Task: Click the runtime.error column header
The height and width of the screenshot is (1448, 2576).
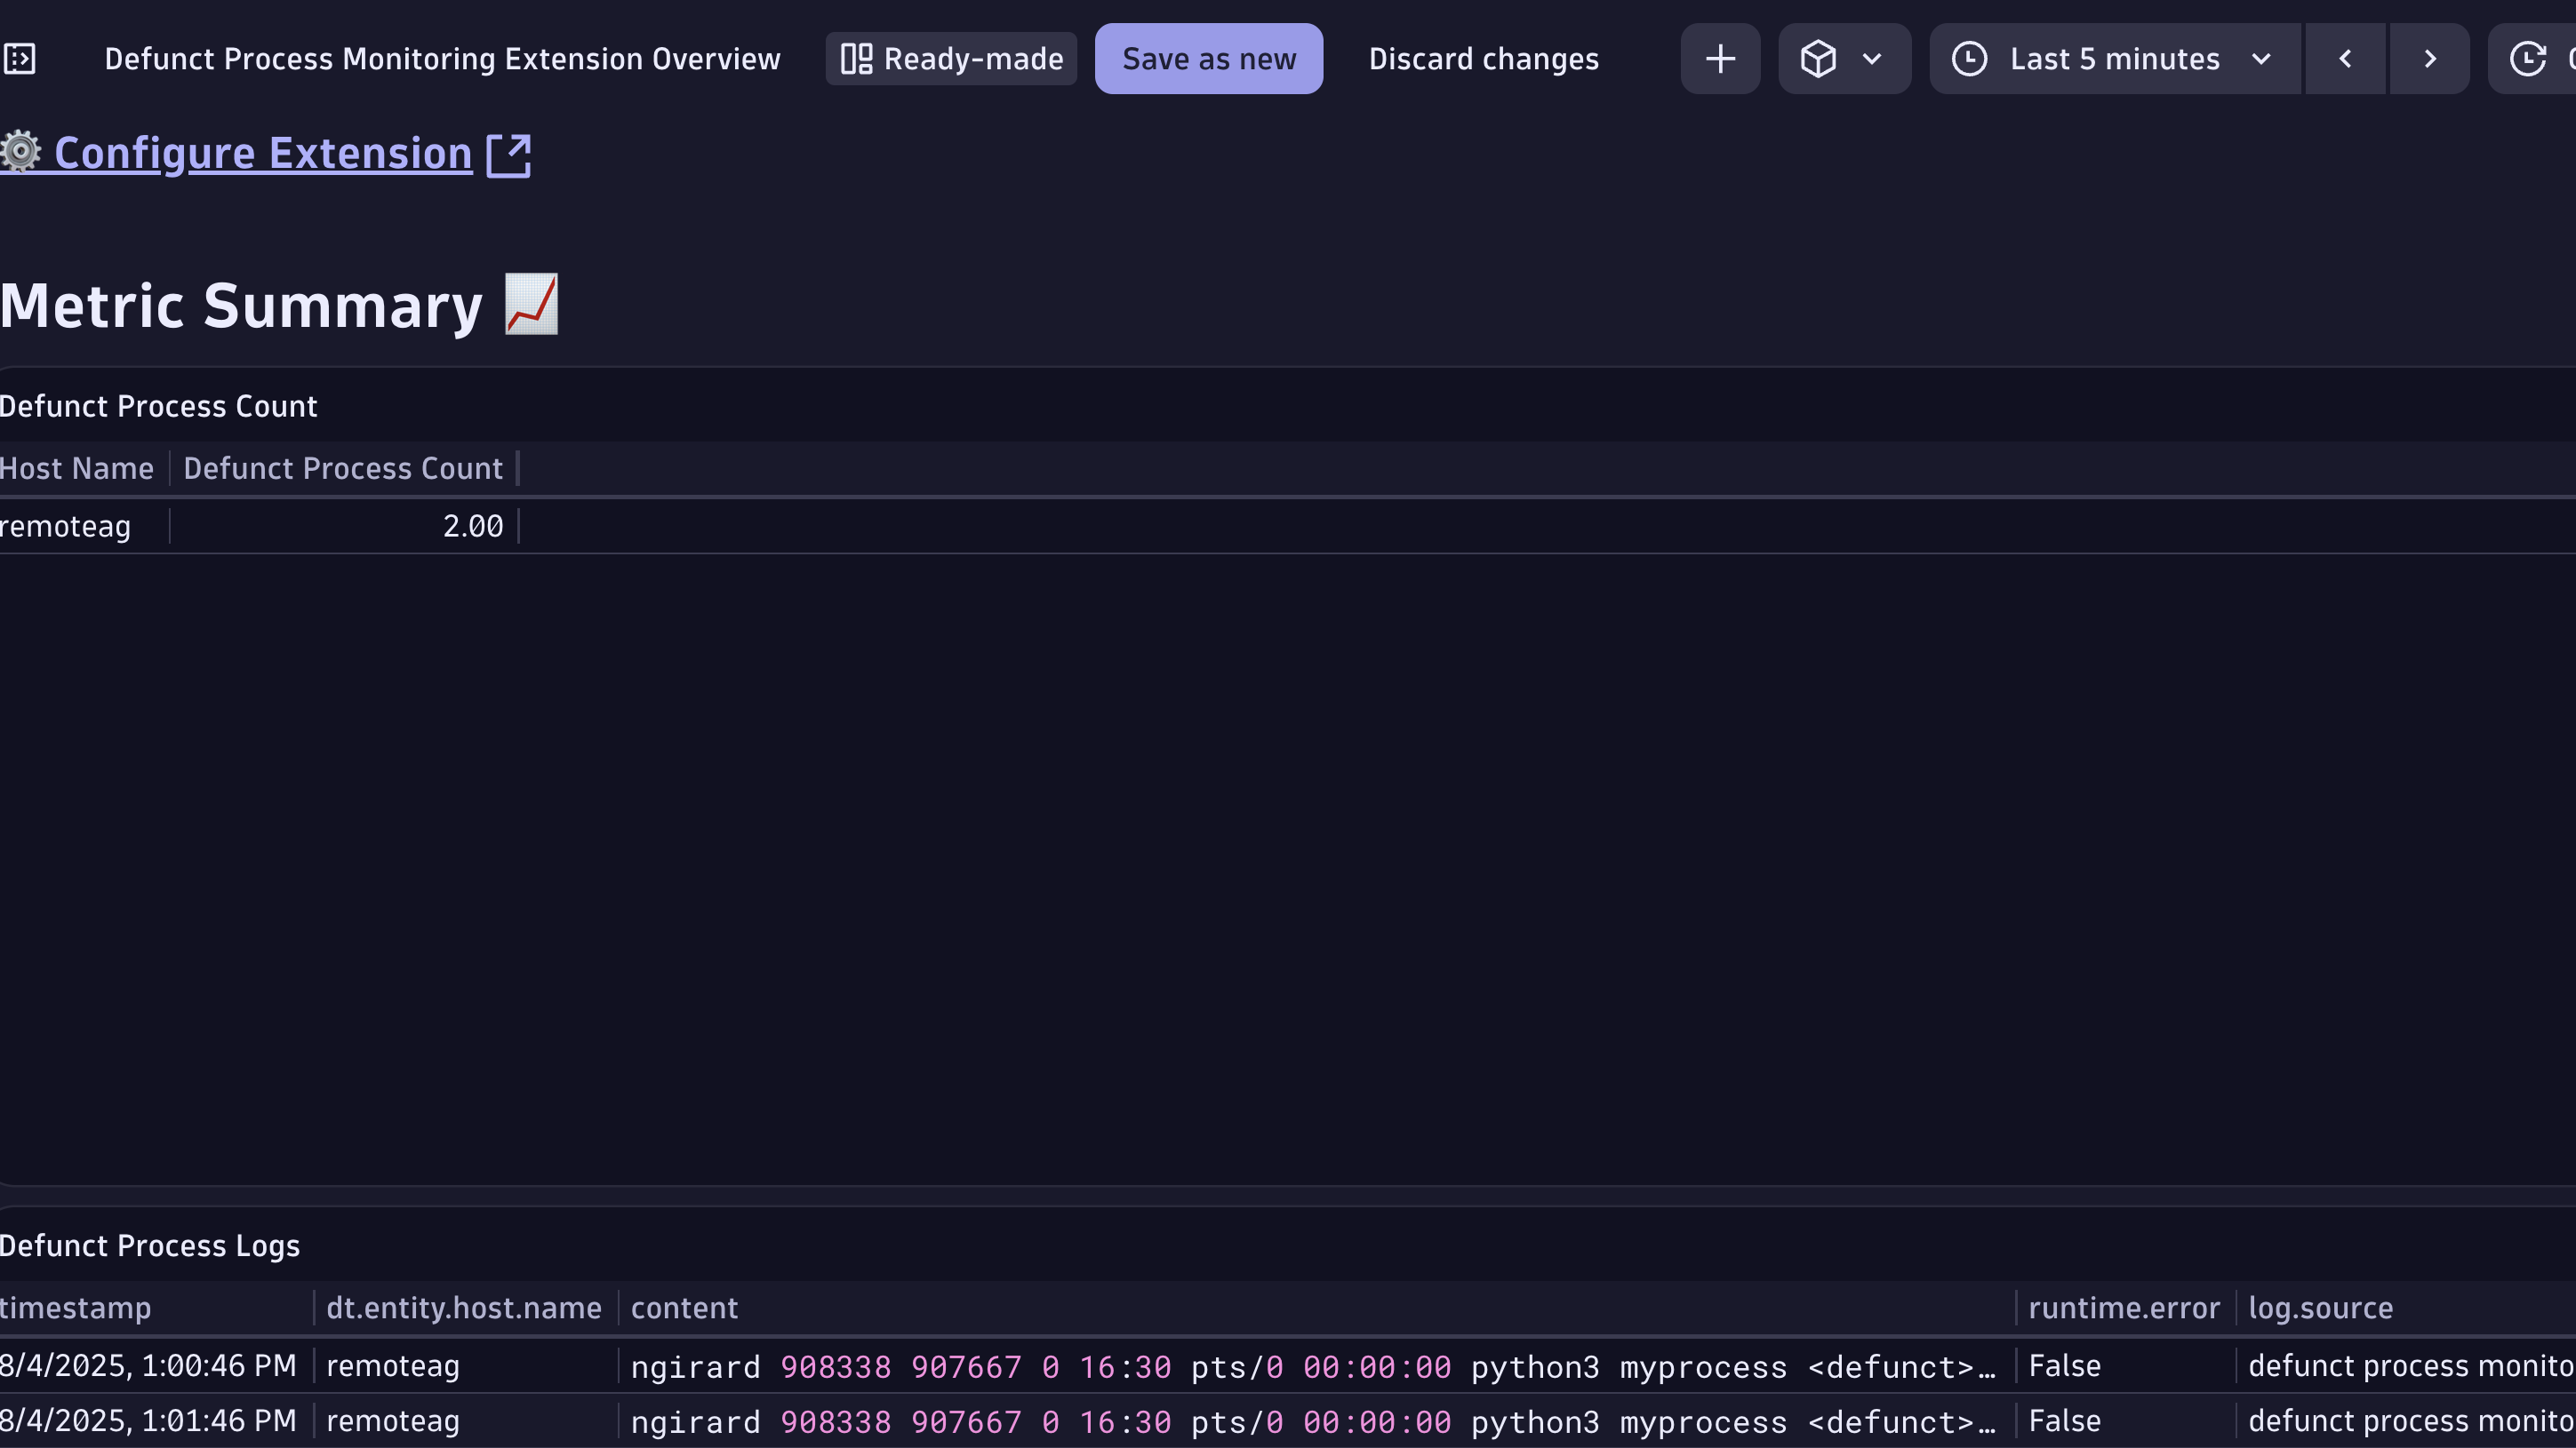Action: click(x=2123, y=1309)
